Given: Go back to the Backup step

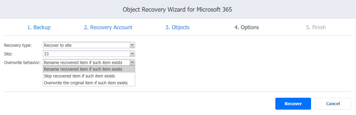Looking at the screenshot, I should coord(39,27).
